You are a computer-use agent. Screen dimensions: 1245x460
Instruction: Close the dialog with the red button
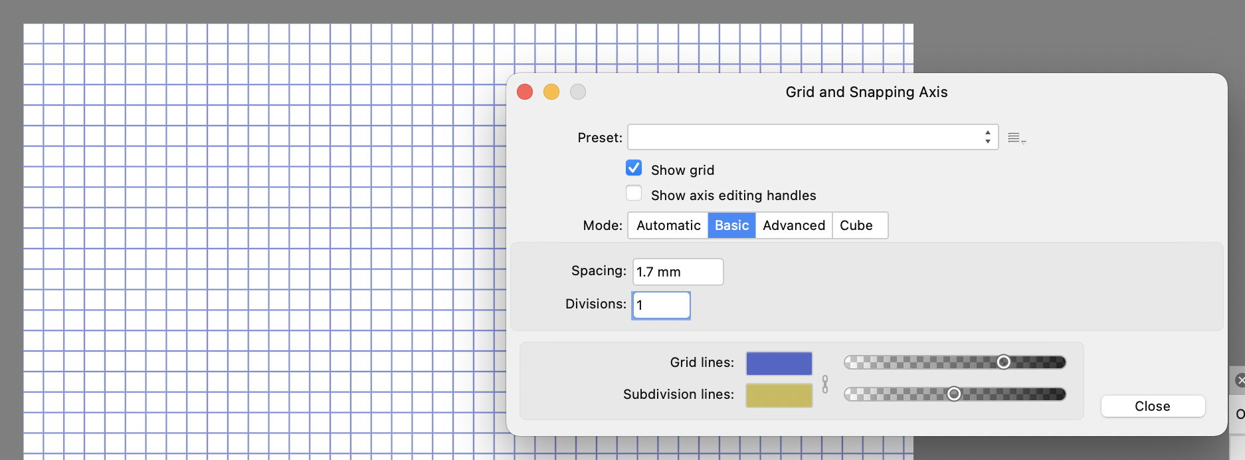click(x=525, y=92)
